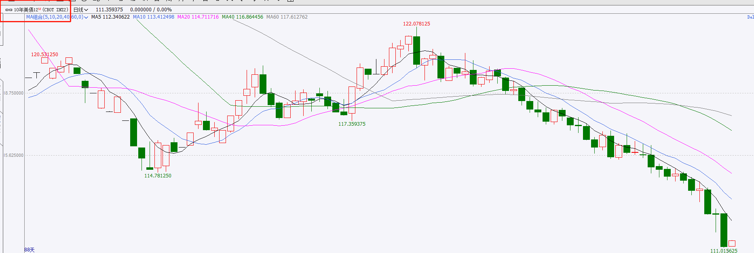Viewport: 754px width, 253px height.
Task: Click the last small red candle near 111.015625
Action: tap(732, 243)
